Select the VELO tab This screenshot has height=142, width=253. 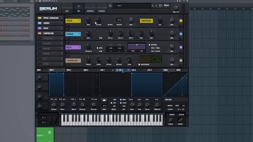[x=166, y=70]
